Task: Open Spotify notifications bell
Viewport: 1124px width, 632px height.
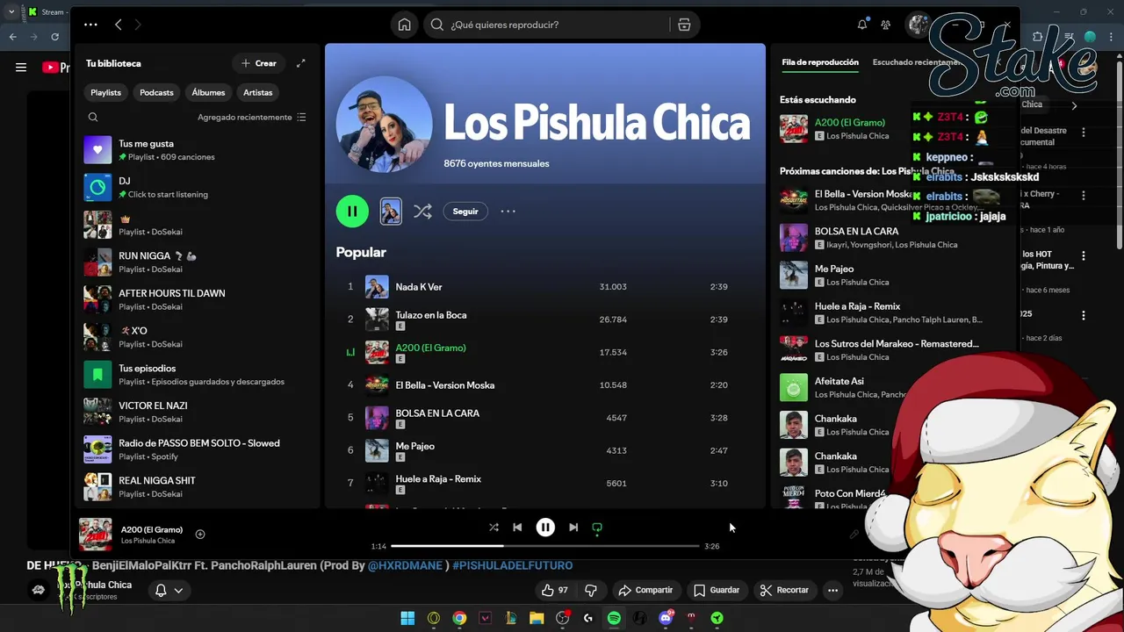Action: coord(862,25)
